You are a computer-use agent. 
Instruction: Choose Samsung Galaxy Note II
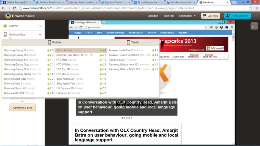(x=29, y=69)
